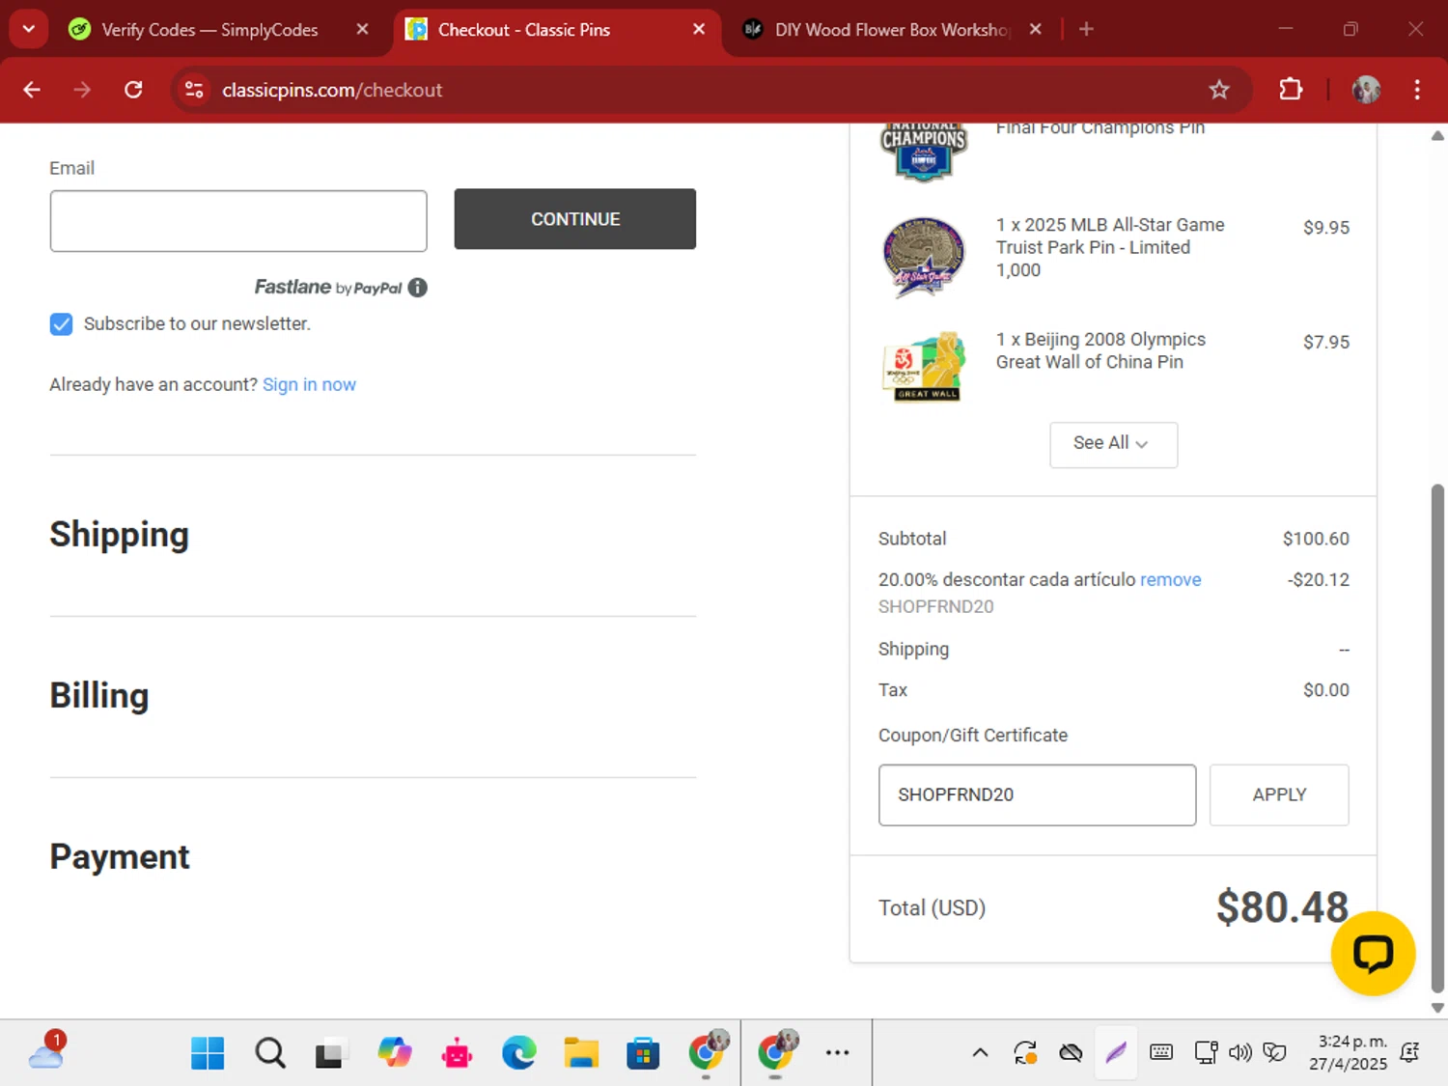Open the pink robot app on the taskbar
Viewport: 1448px width, 1086px height.
coord(457,1053)
